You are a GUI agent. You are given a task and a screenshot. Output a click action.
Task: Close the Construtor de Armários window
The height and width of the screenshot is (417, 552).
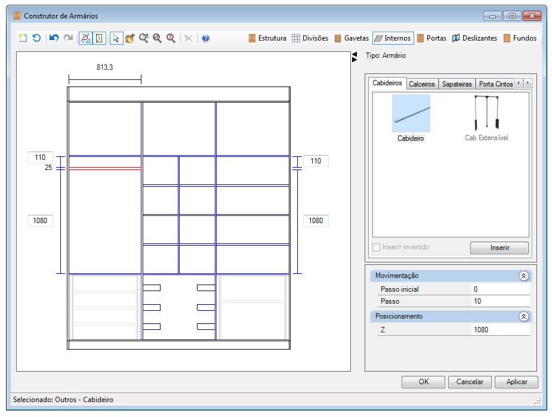(532, 16)
